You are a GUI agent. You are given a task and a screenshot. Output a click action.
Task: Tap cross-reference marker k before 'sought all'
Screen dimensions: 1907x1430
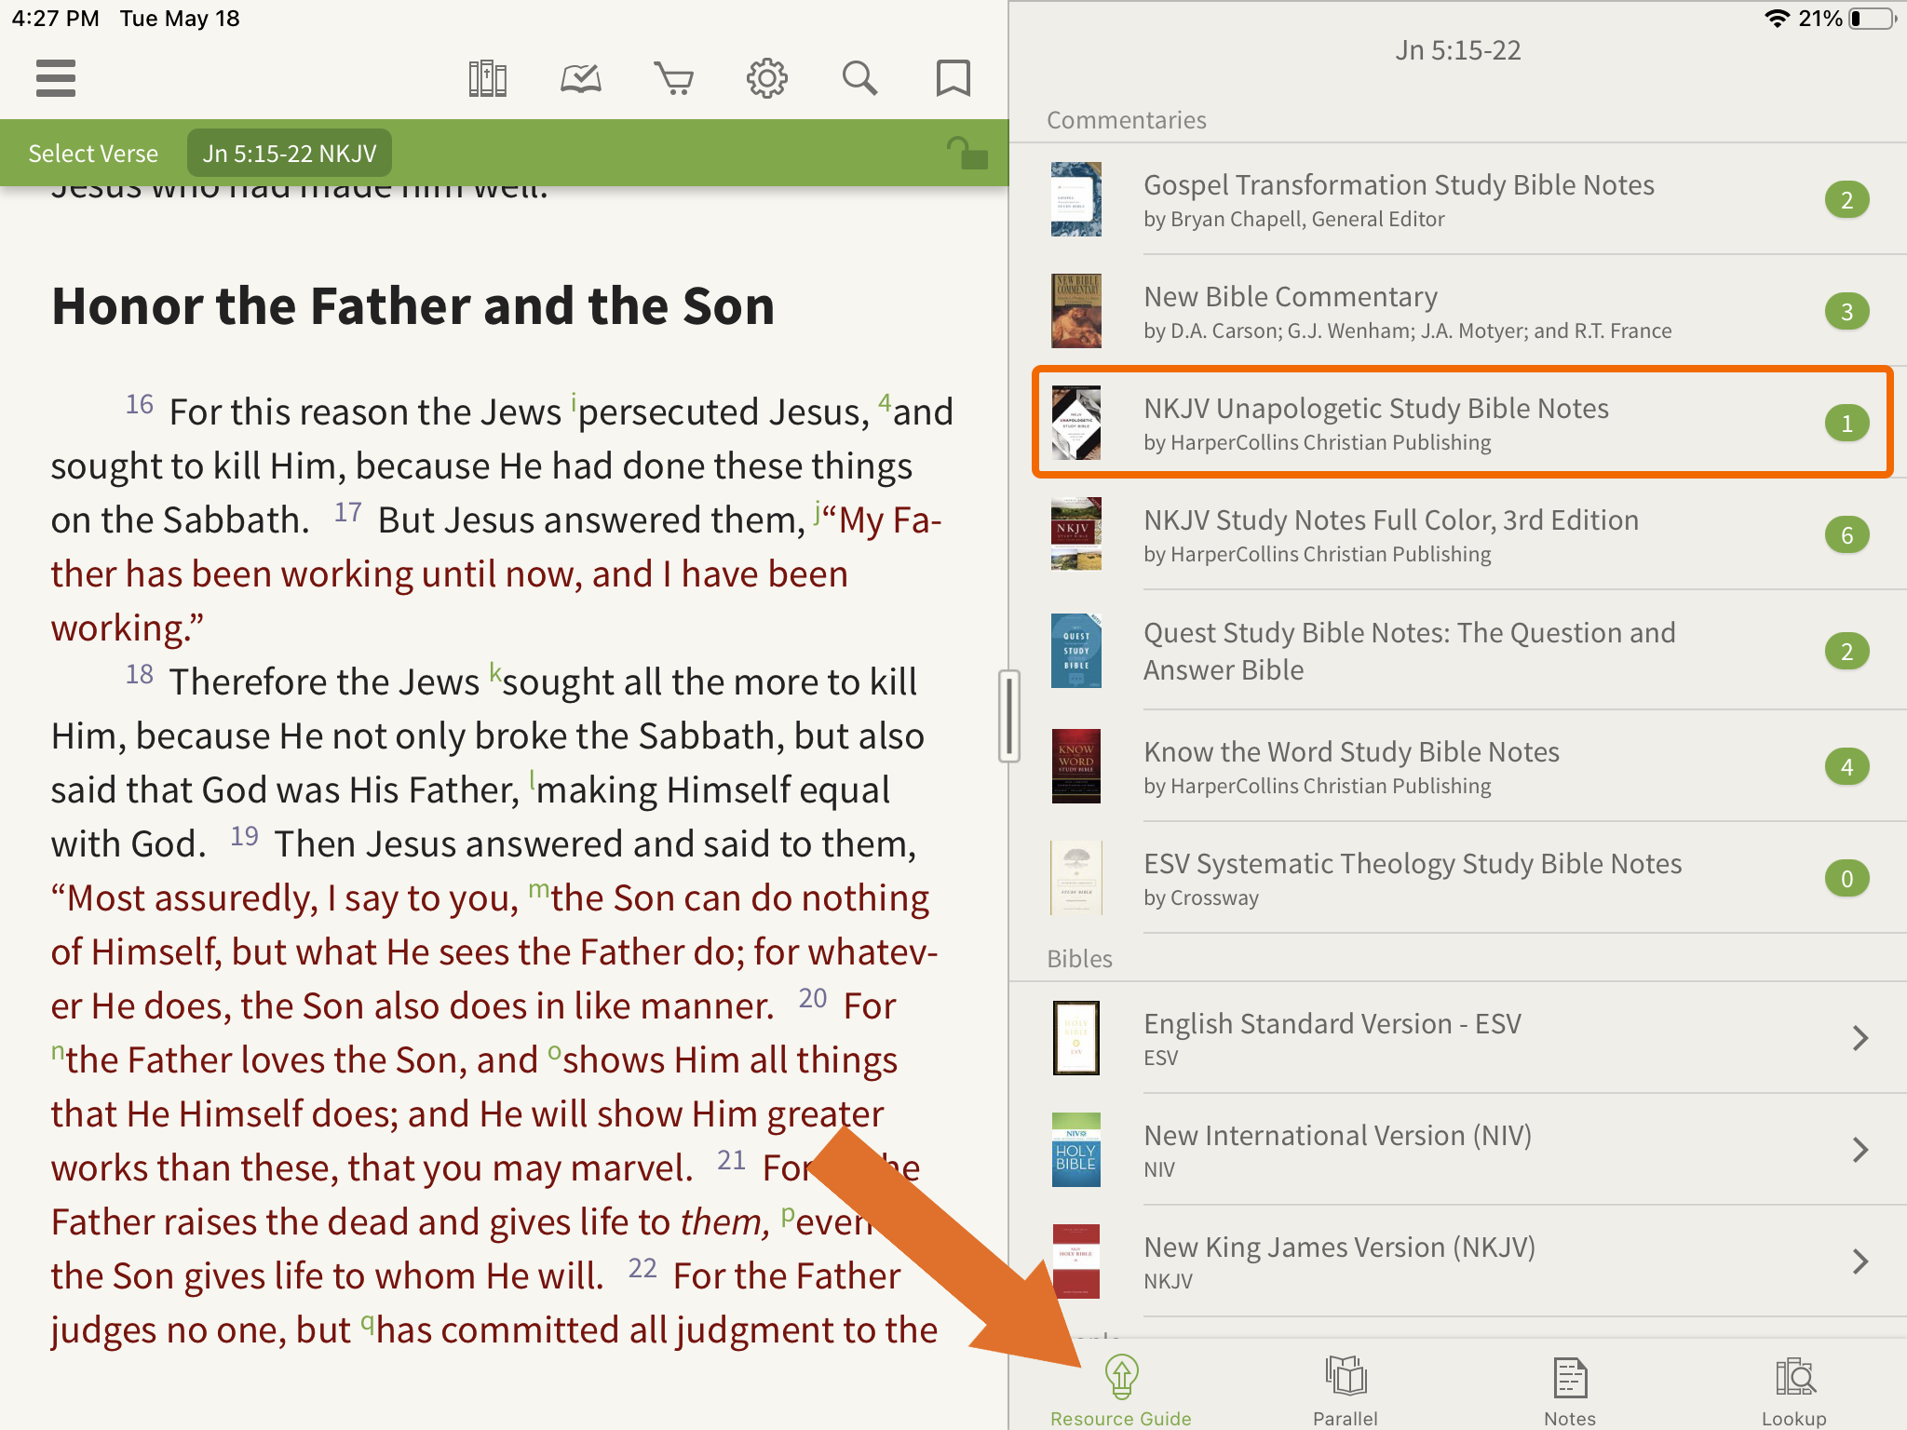pyautogui.click(x=495, y=672)
